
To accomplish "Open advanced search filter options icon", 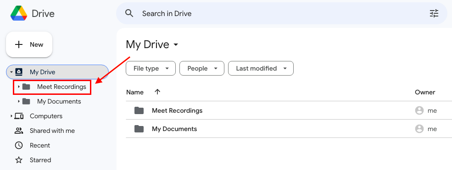I will coord(434,13).
